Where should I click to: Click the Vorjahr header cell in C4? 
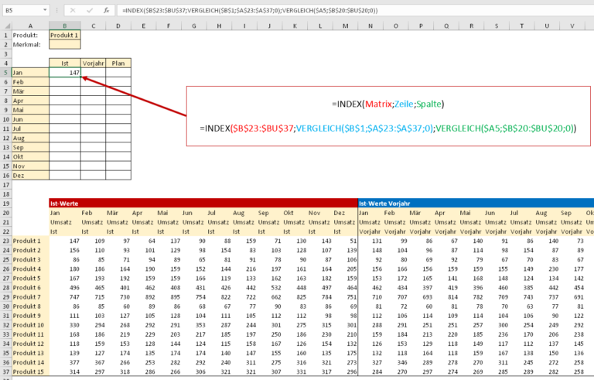point(93,63)
